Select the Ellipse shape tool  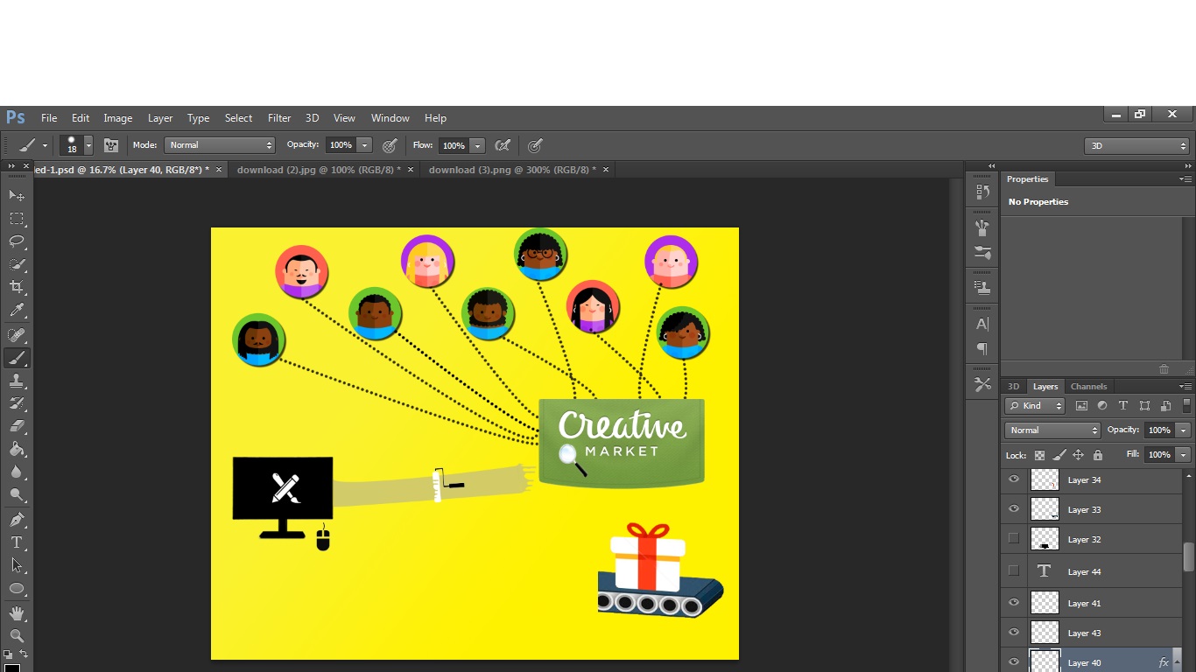pyautogui.click(x=17, y=588)
